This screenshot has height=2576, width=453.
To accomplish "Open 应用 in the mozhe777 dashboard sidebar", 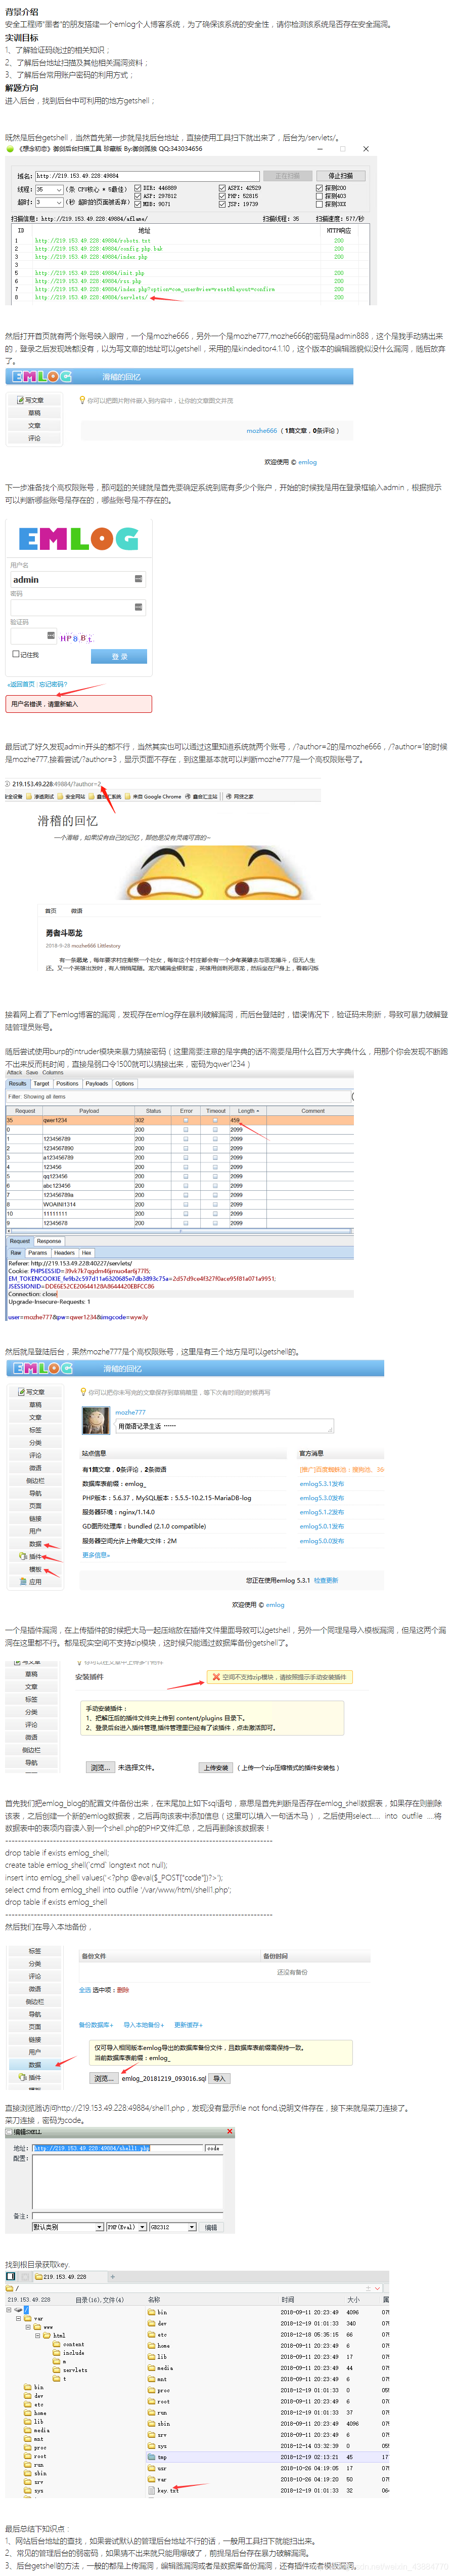I will click(x=35, y=1582).
